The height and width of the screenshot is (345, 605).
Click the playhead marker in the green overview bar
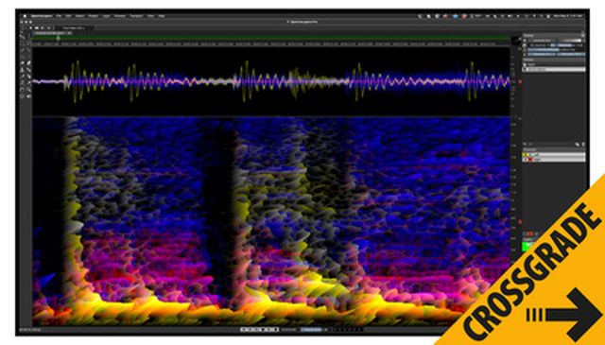[59, 38]
